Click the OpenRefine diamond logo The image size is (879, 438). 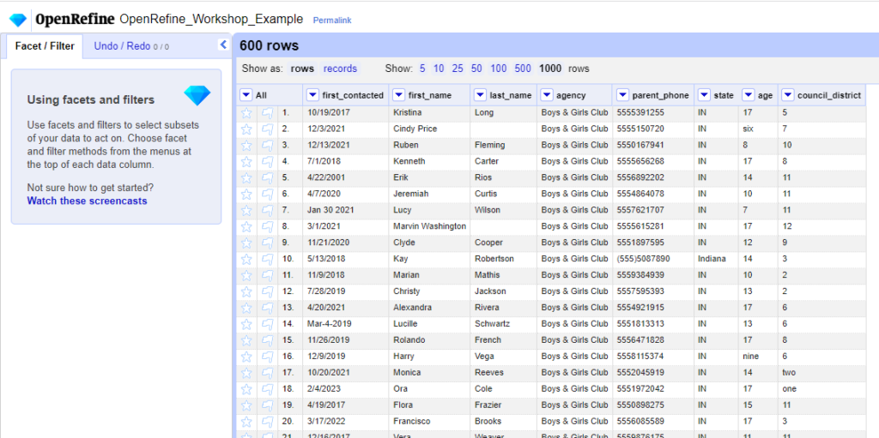(x=18, y=19)
